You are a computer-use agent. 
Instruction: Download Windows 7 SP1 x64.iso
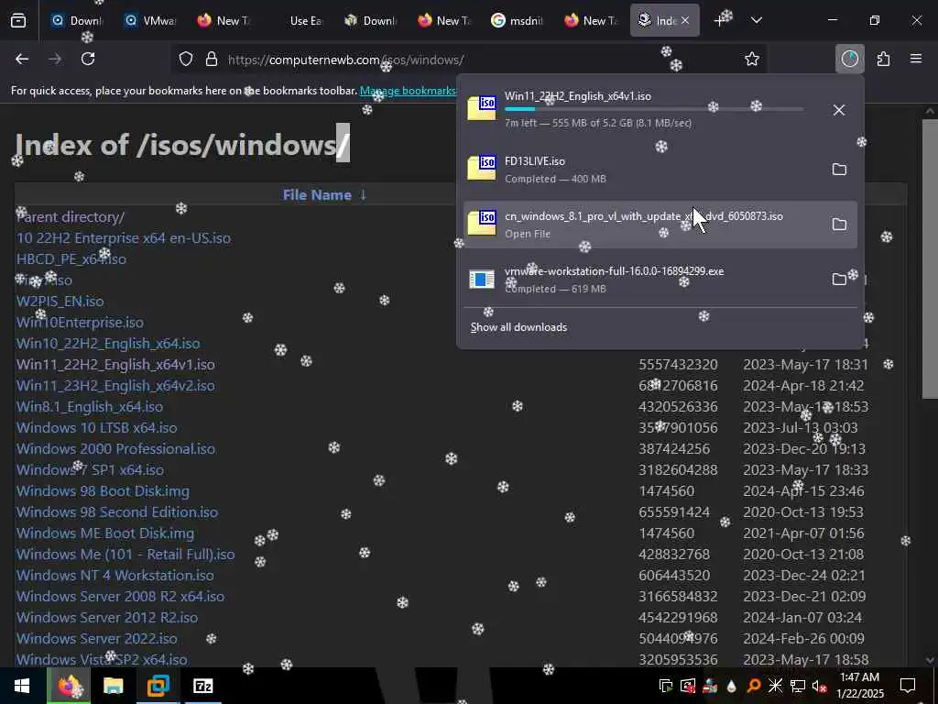tap(90, 469)
